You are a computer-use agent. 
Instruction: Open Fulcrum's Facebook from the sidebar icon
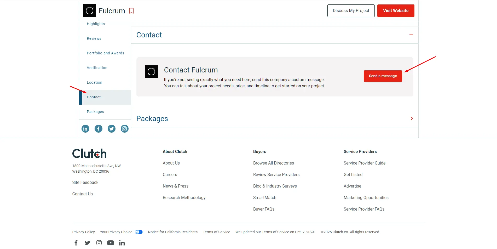click(99, 129)
